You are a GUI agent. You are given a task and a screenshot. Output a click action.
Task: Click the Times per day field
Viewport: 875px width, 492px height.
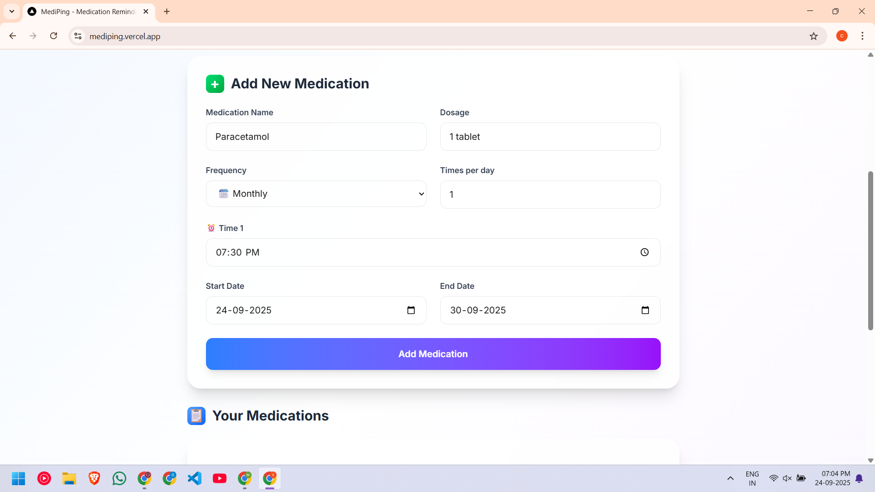coord(550,195)
